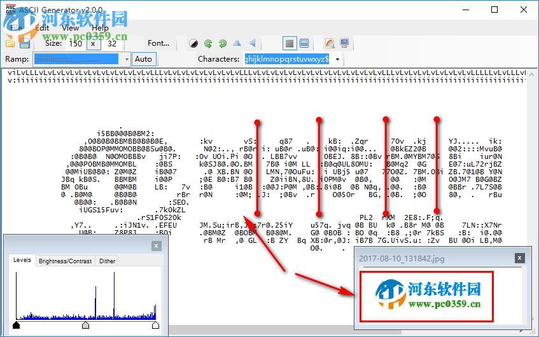Flip image horizontally with blue triangles icon
The height and width of the screenshot is (337, 539).
click(x=237, y=43)
